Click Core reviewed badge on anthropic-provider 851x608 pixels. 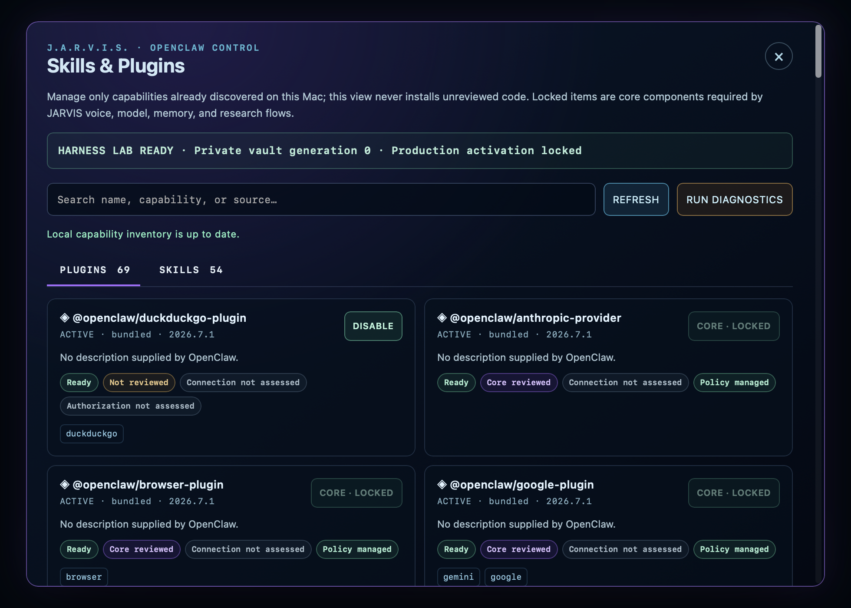tap(519, 383)
